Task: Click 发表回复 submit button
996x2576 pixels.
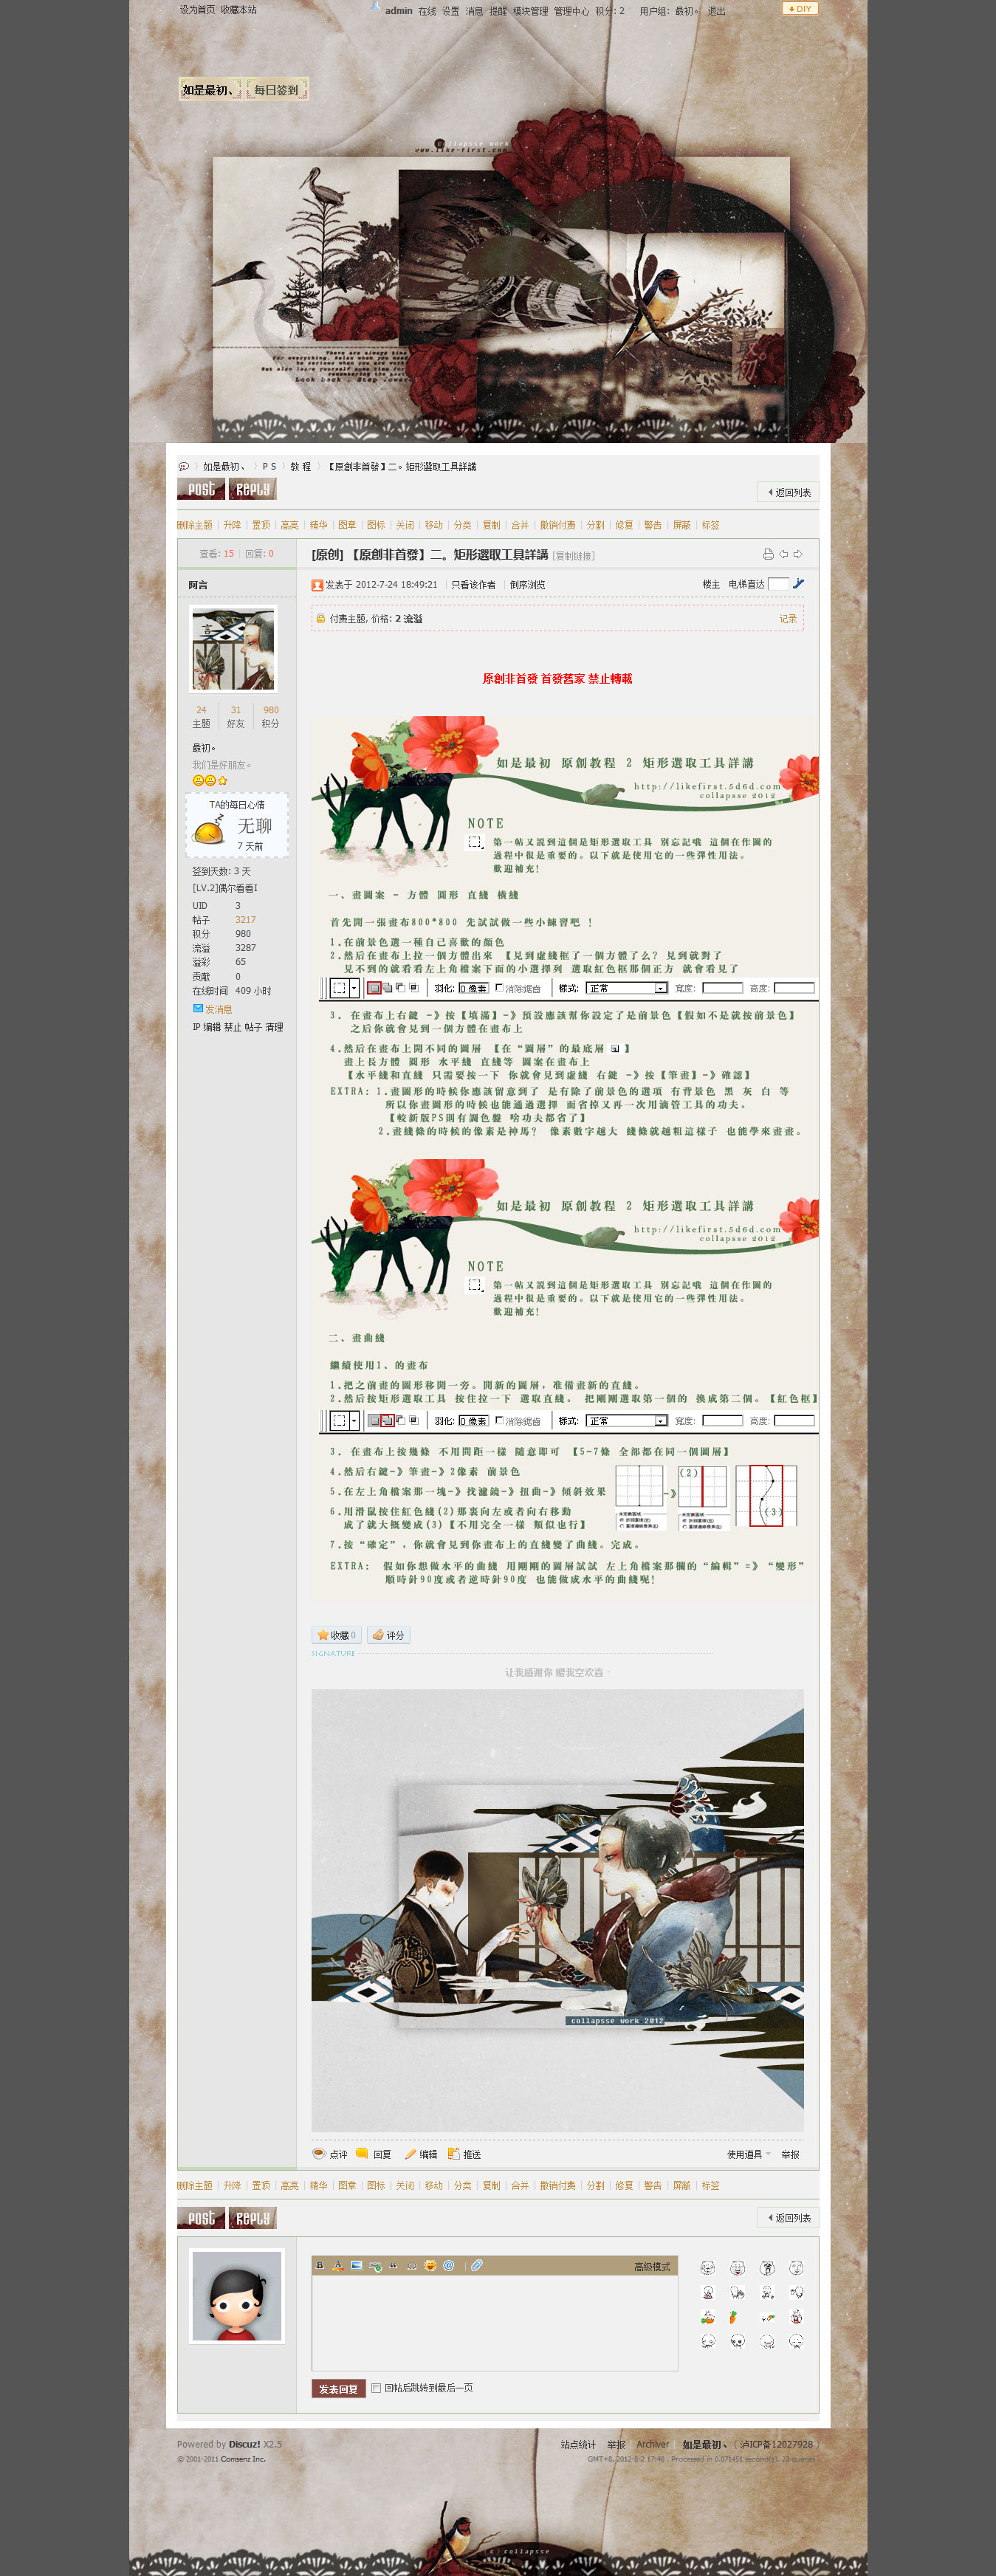Action: pos(338,2388)
